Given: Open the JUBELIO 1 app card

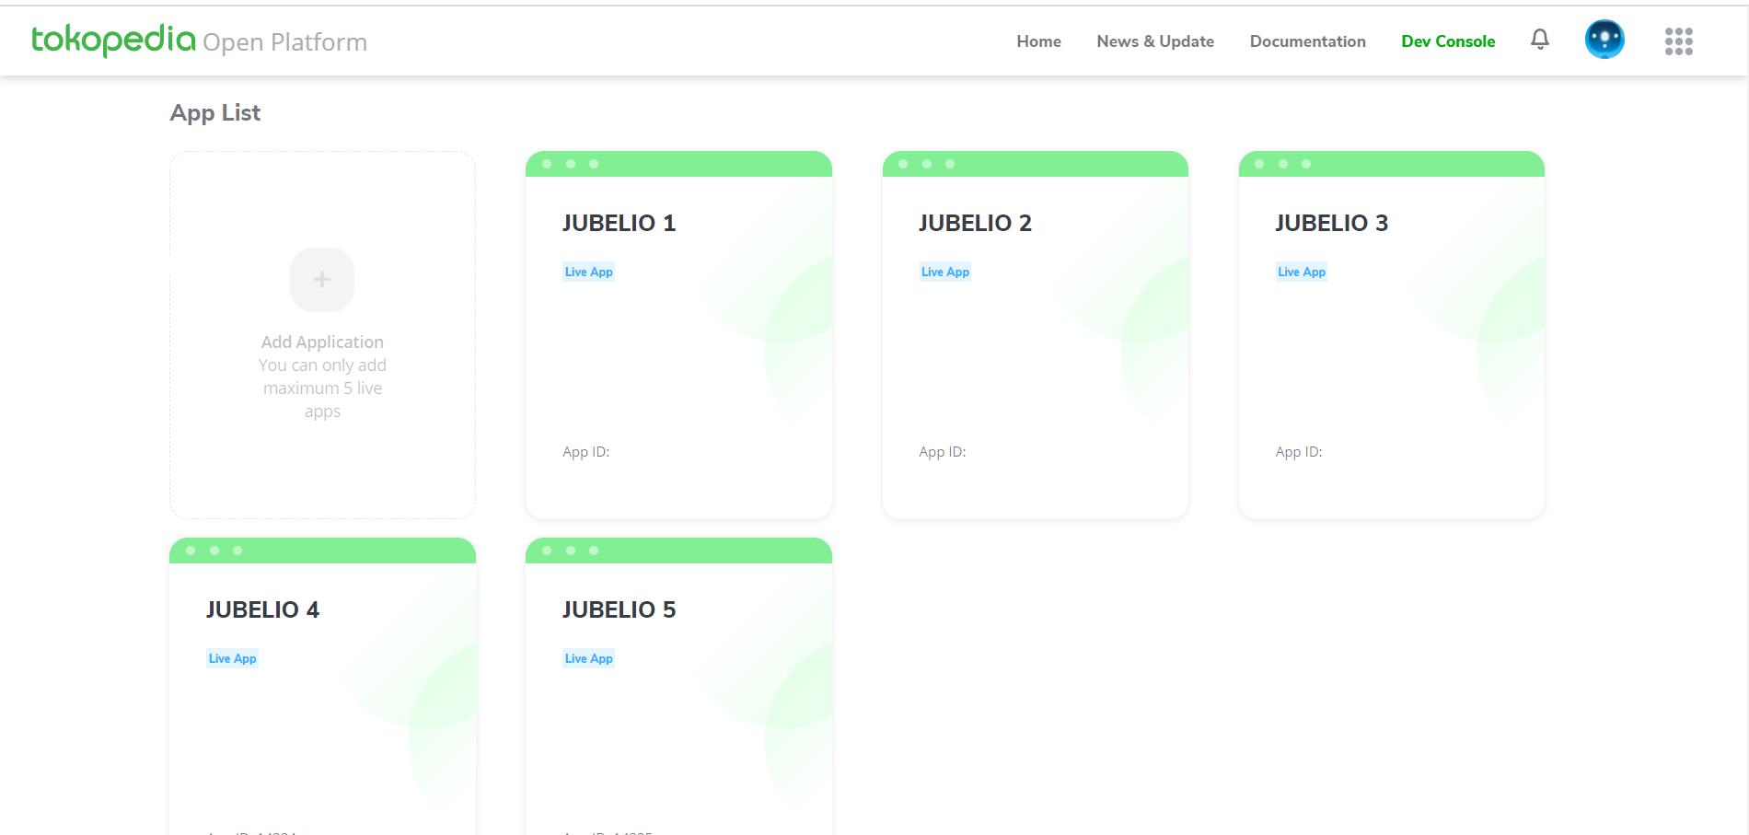Looking at the screenshot, I should click(678, 335).
